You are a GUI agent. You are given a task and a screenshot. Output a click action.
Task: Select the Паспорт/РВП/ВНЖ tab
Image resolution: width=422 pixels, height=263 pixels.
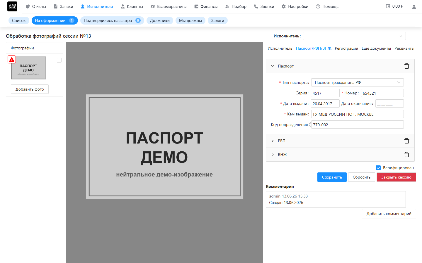[314, 48]
